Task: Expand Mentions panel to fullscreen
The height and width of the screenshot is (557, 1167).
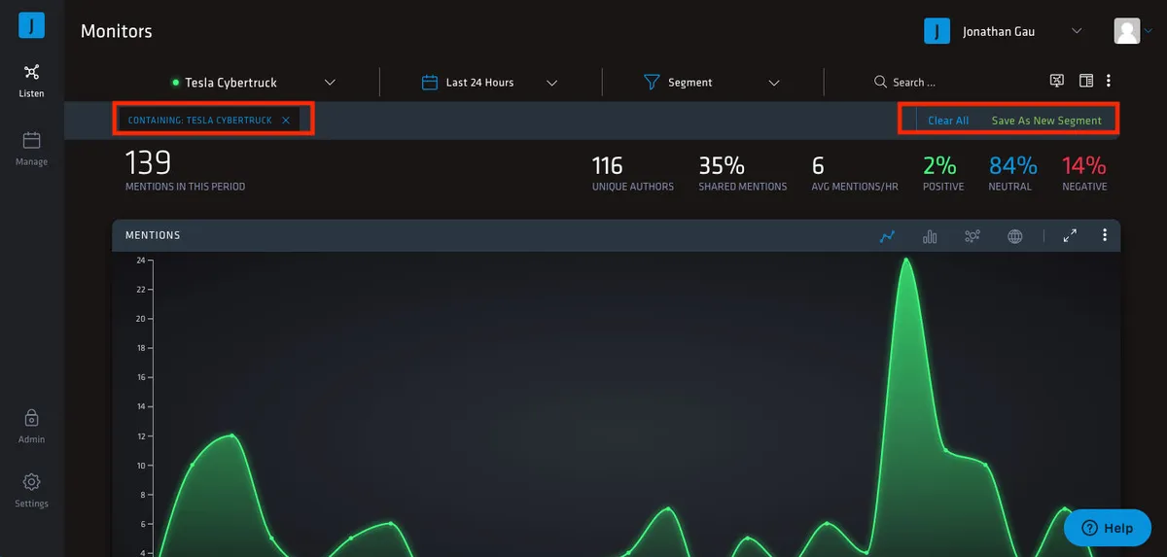Action: pyautogui.click(x=1070, y=235)
